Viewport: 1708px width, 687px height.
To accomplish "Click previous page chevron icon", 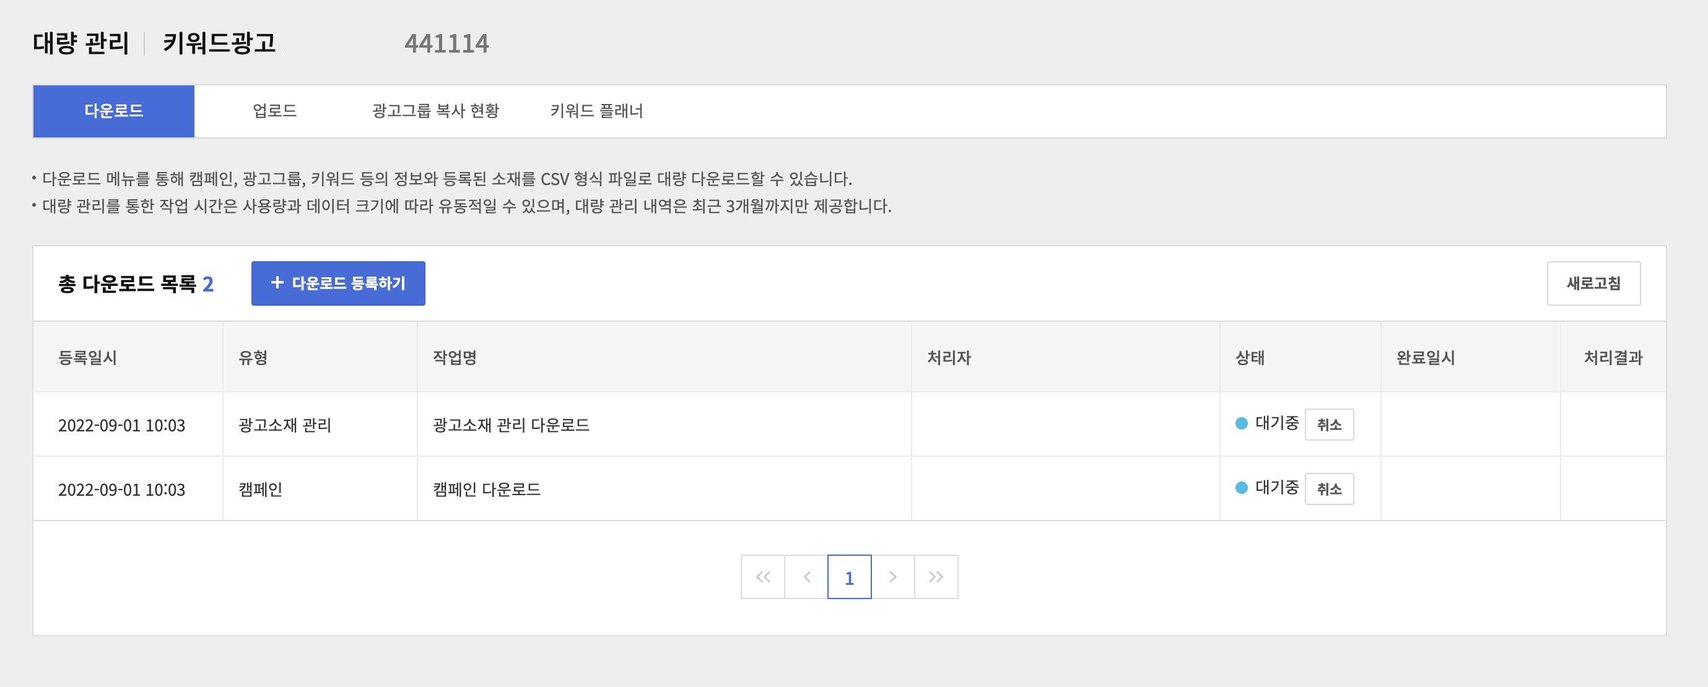I will pos(806,577).
